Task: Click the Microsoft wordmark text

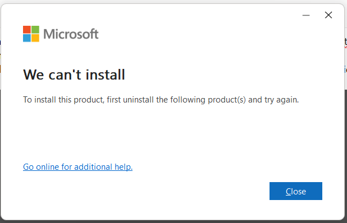Action: [71, 34]
